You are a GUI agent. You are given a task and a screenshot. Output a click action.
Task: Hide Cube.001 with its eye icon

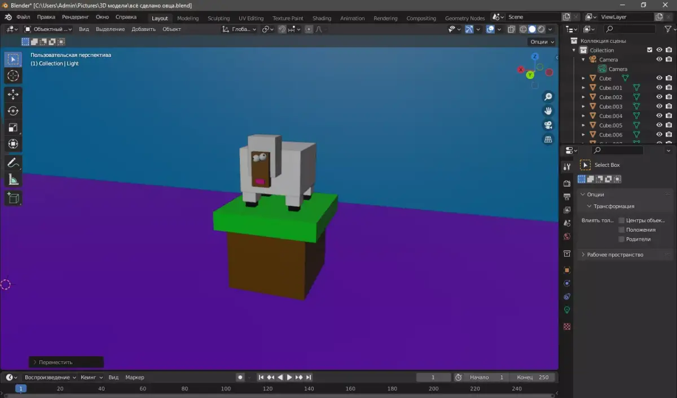point(659,87)
